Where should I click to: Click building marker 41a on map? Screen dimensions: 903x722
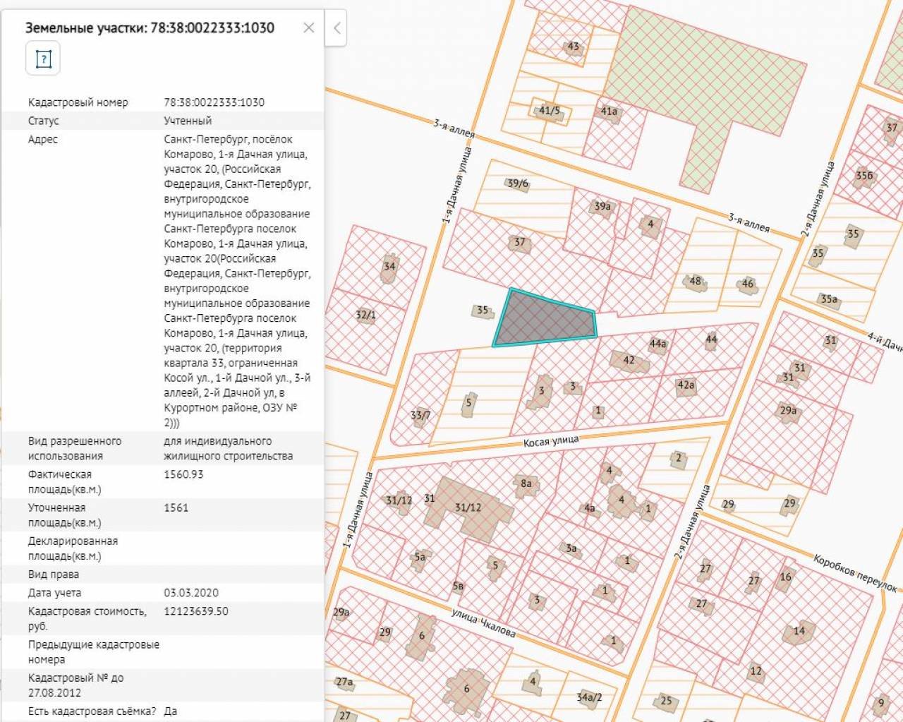(x=609, y=112)
